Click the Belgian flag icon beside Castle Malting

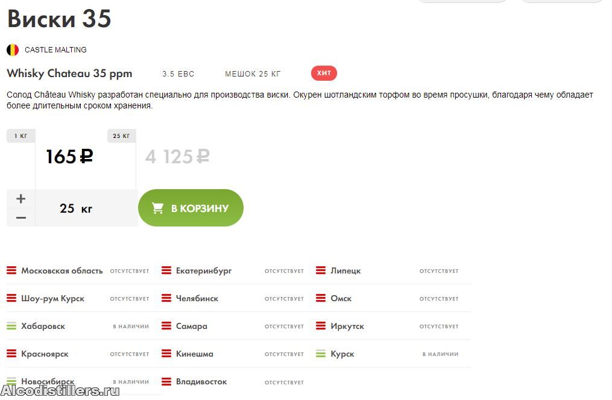click(13, 50)
